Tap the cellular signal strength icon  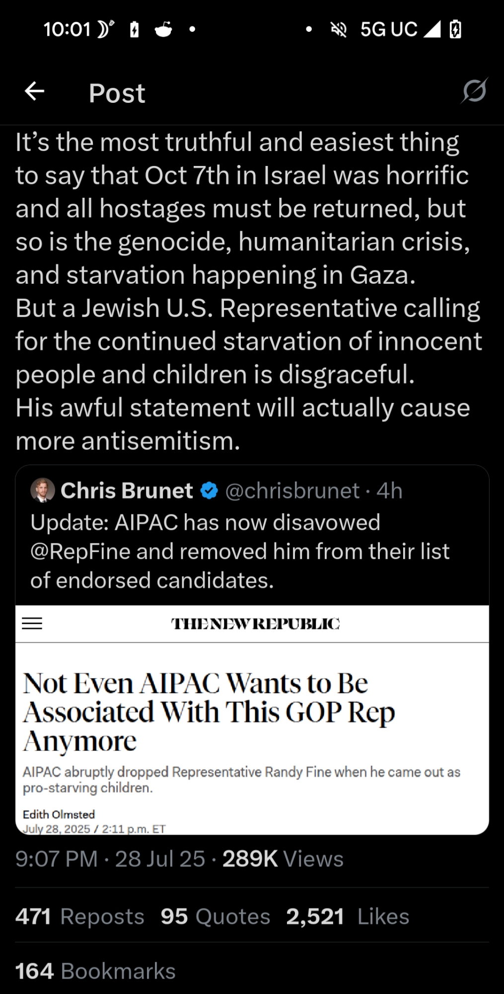[432, 29]
